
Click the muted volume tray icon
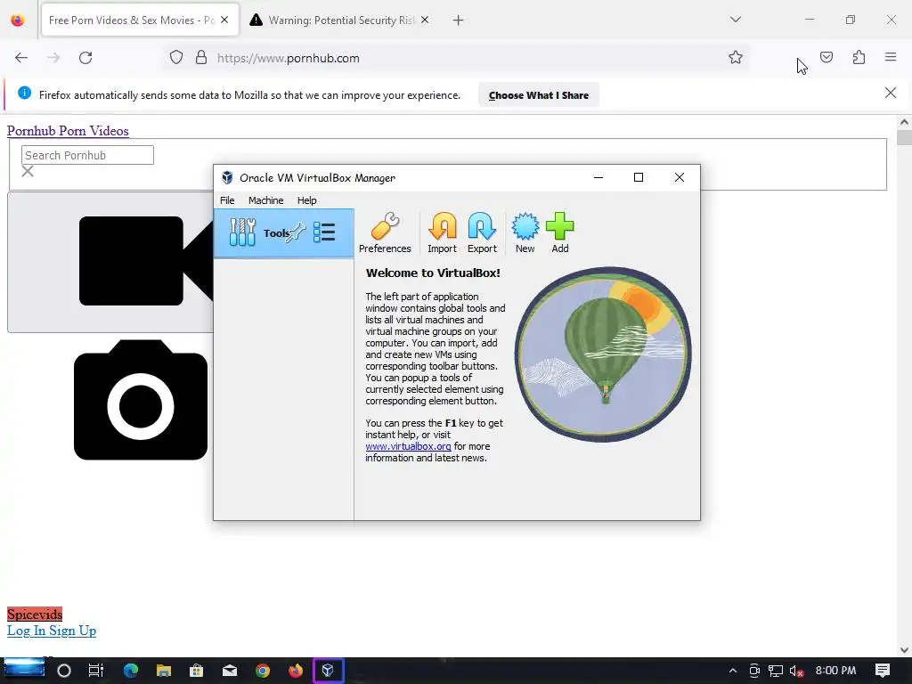(x=797, y=671)
